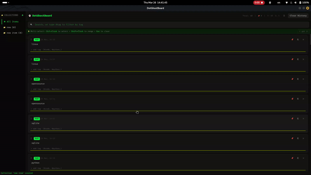Stop the screen recording indicator
Screen dimensions: 311x175
259,3
